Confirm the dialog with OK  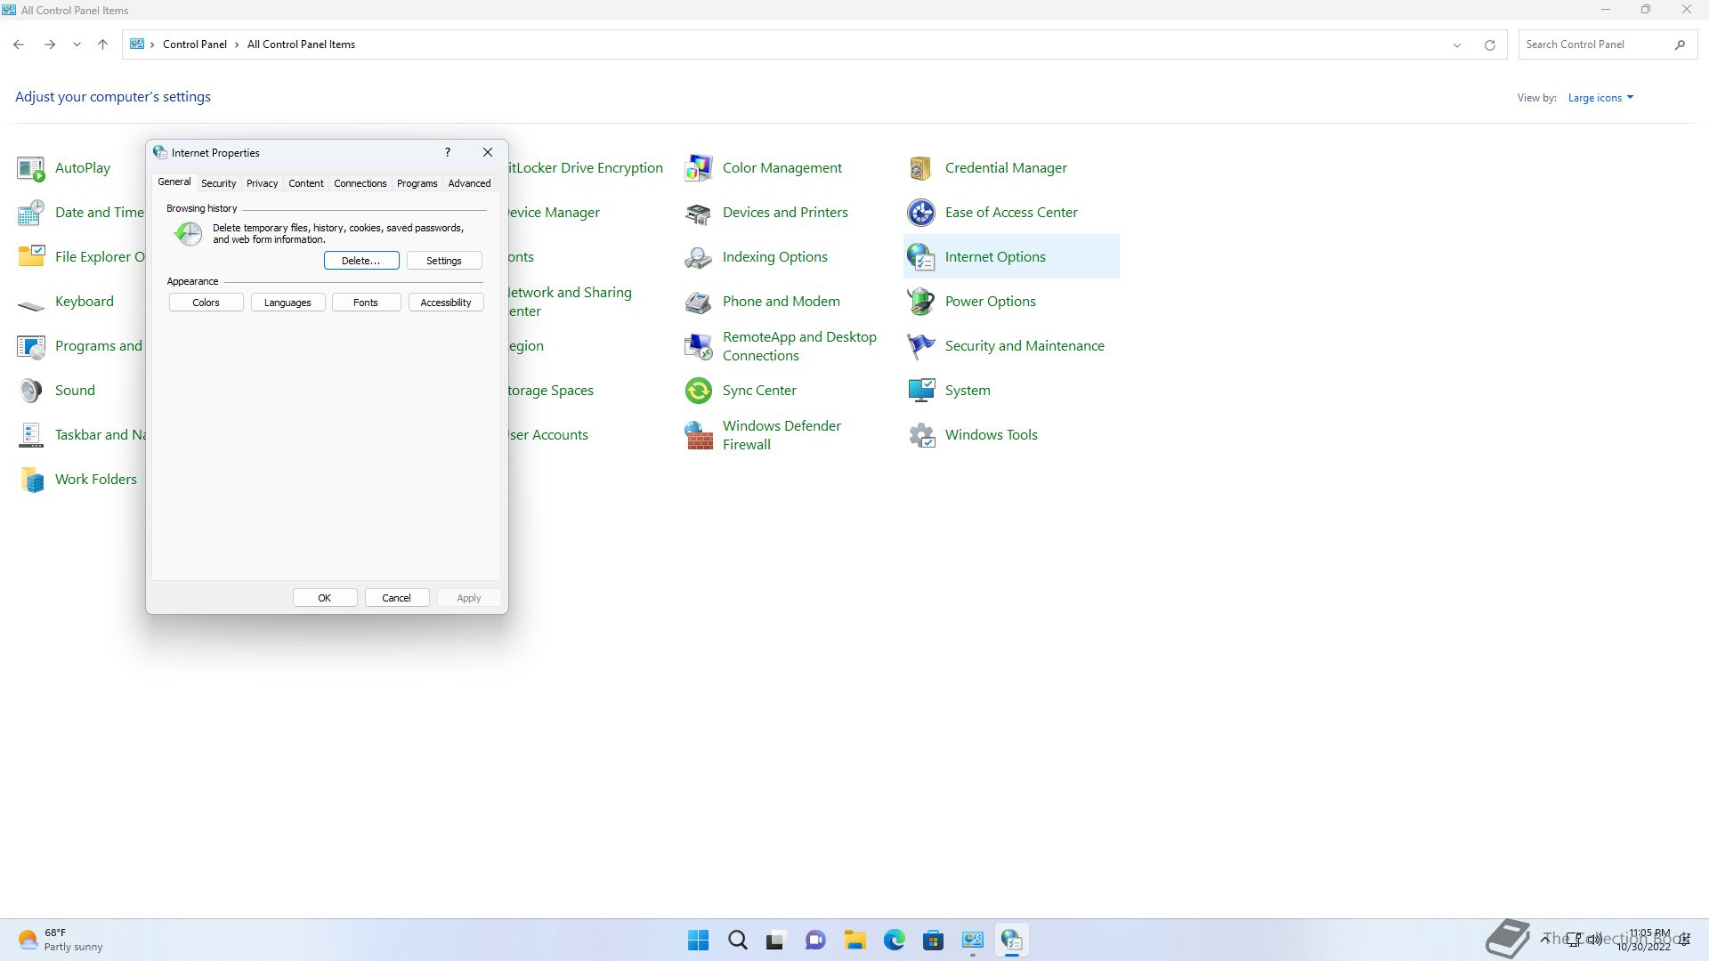(325, 598)
